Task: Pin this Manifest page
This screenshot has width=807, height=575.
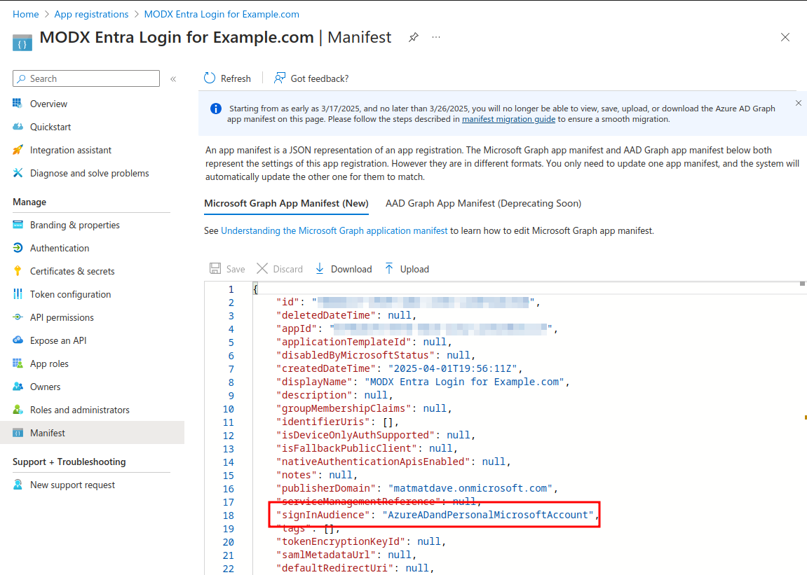Action: click(x=413, y=38)
